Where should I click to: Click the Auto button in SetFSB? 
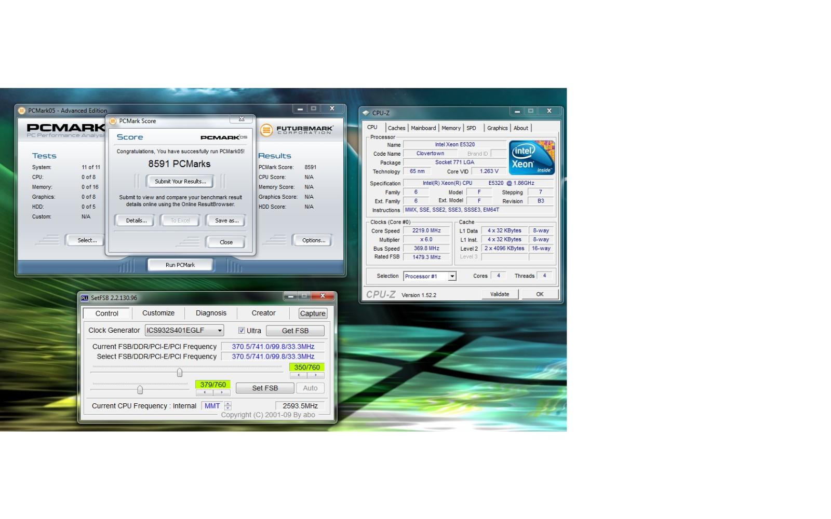click(310, 388)
